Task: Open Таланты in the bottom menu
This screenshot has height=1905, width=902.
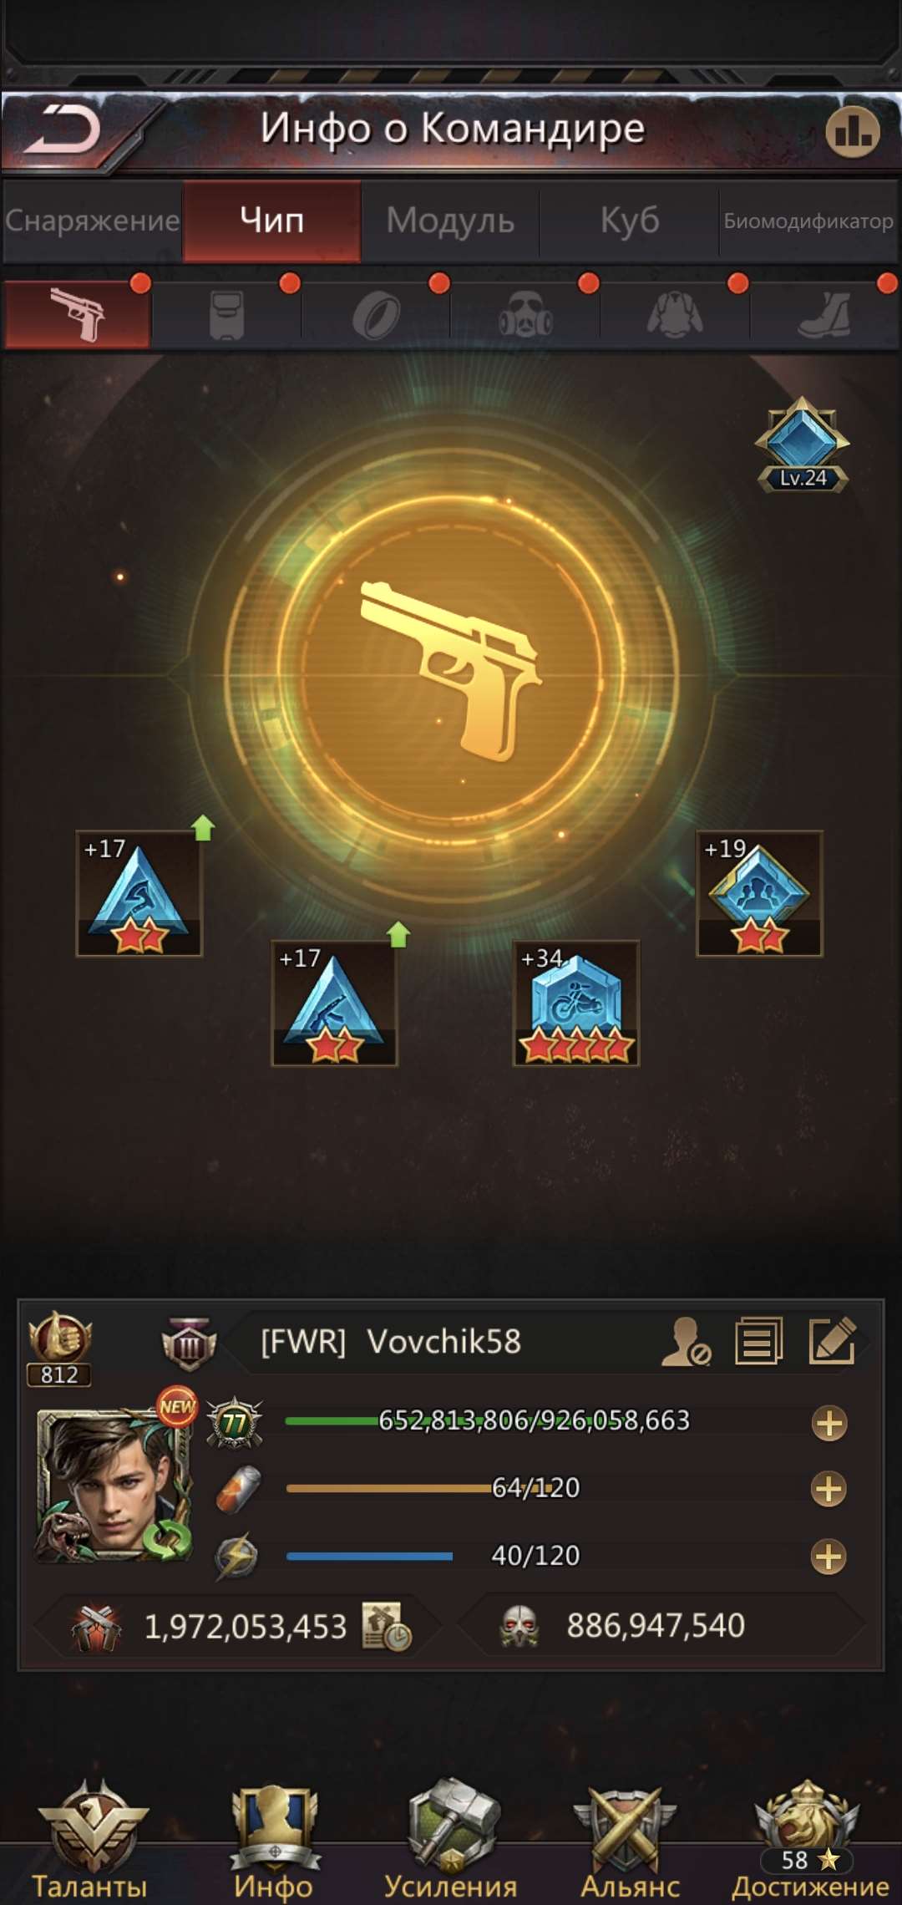Action: pyautogui.click(x=90, y=1841)
